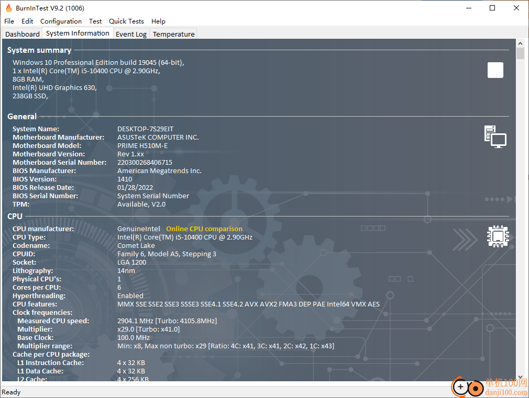
Task: Click the CPU section heading
Action: [x=15, y=217]
